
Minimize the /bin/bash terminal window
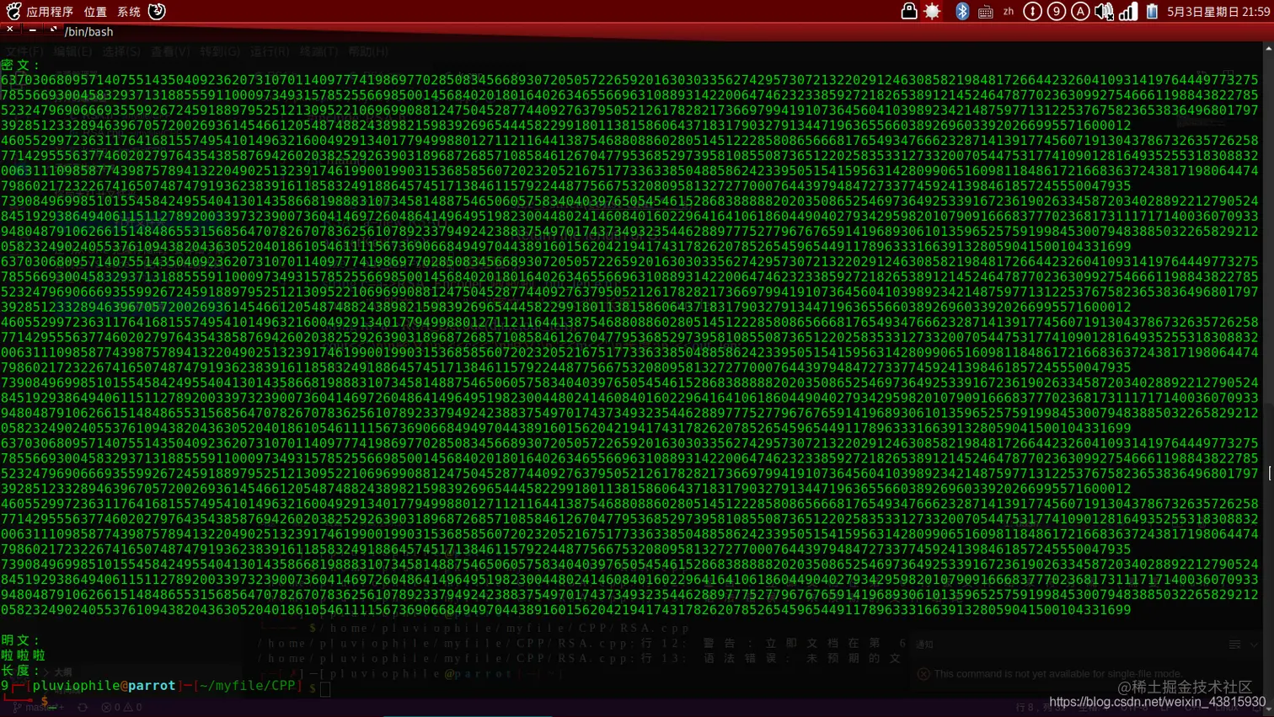click(x=32, y=29)
